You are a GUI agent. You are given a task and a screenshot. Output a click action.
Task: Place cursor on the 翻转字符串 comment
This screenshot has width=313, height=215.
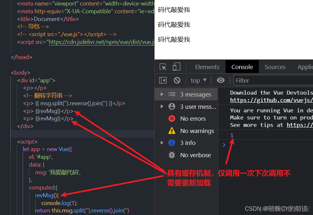(x=47, y=96)
